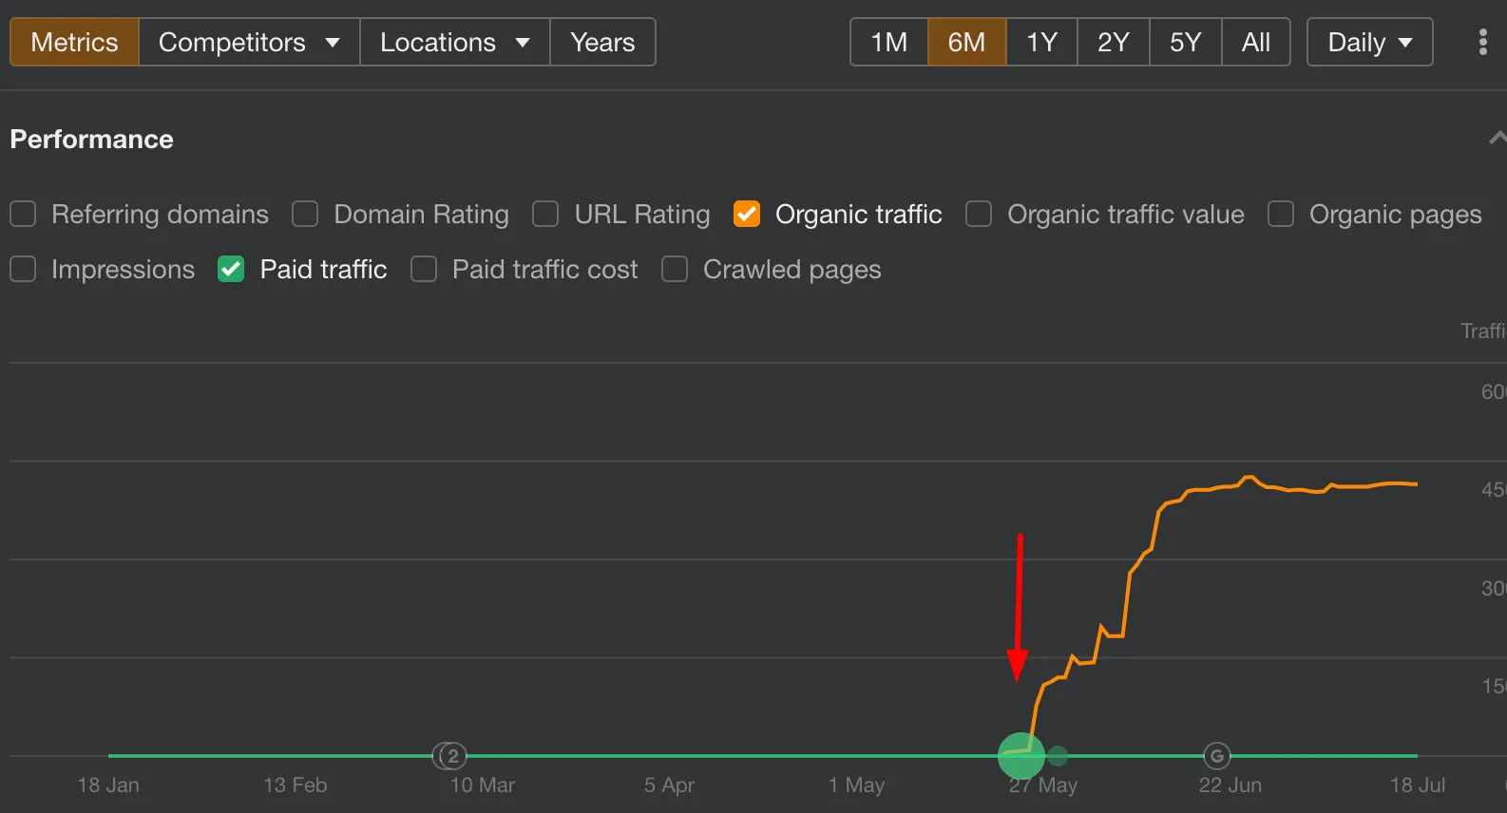Click the numbered 2 annotation marker near 10 Mar

[452, 756]
